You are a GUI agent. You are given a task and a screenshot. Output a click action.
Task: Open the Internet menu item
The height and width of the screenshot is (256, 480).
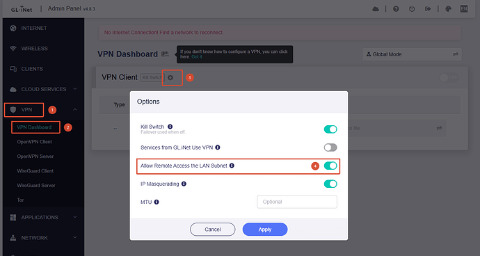[34, 28]
